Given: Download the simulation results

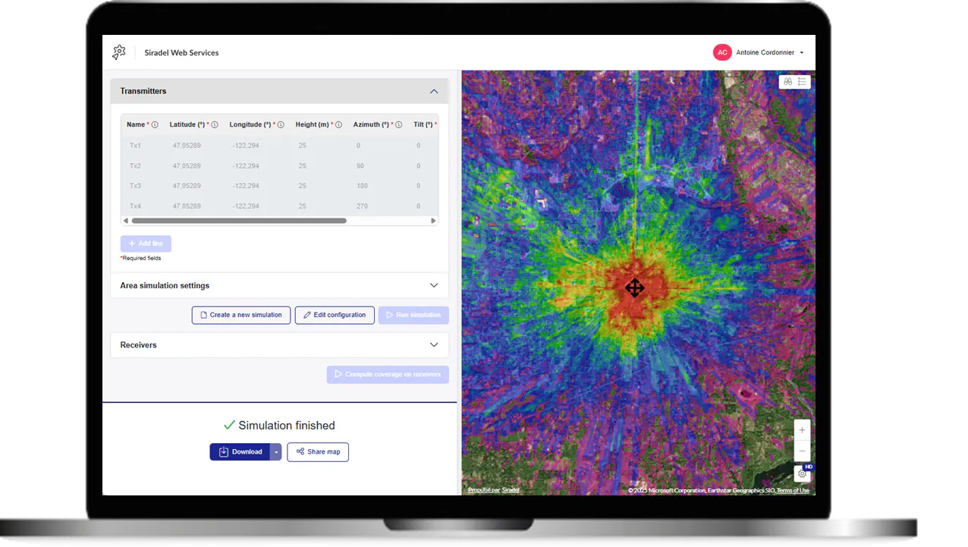Looking at the screenshot, I should [240, 452].
